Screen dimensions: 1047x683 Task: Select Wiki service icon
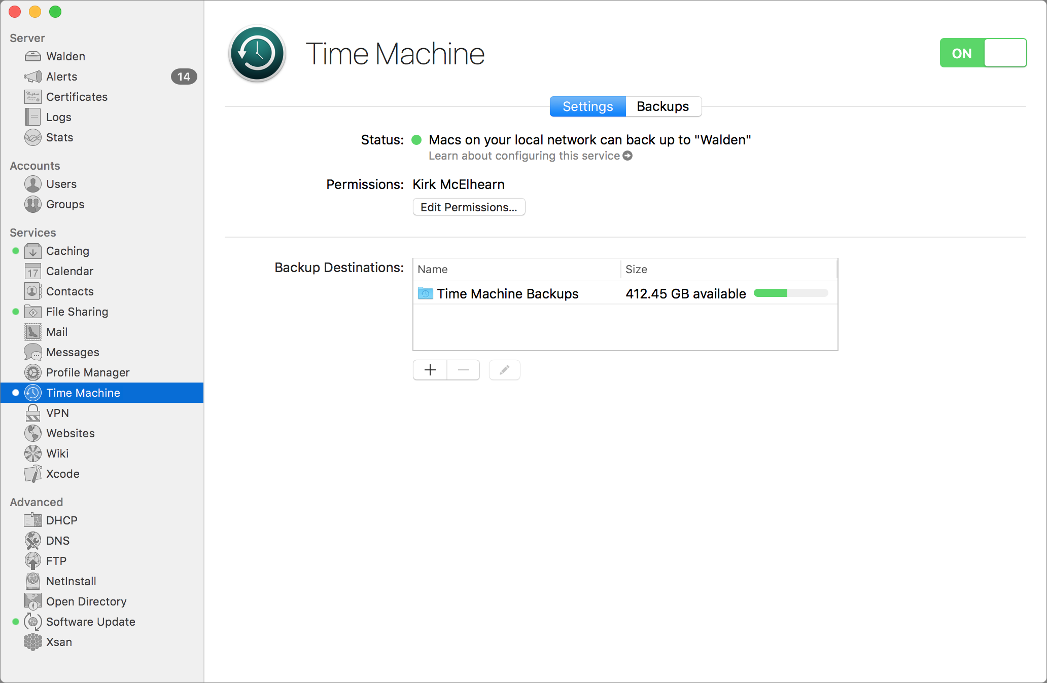33,453
